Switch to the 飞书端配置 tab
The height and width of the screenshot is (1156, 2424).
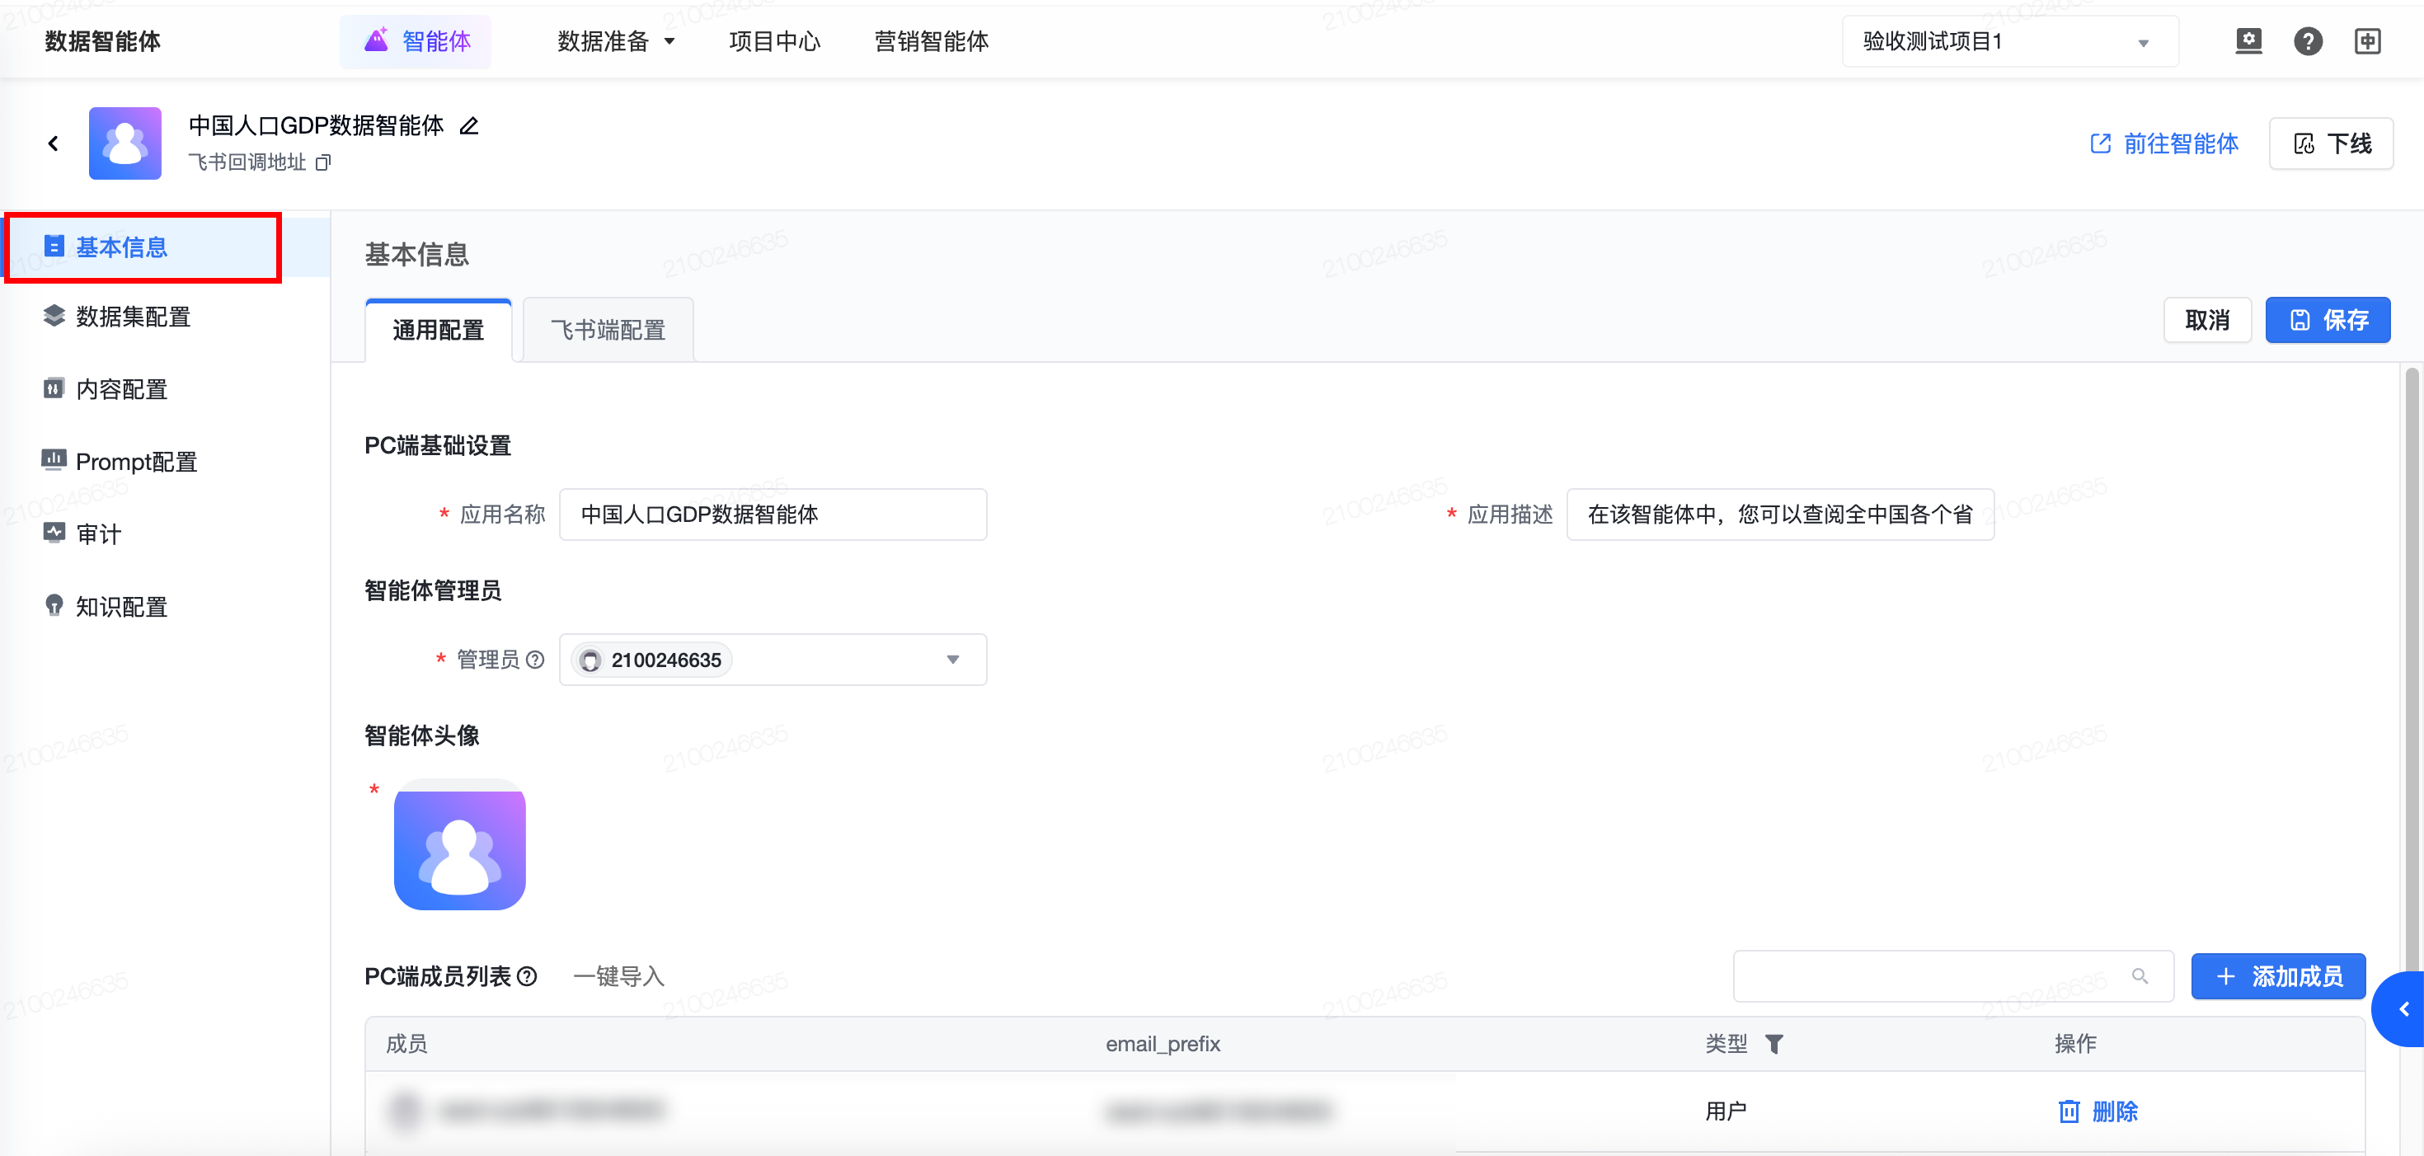(608, 330)
